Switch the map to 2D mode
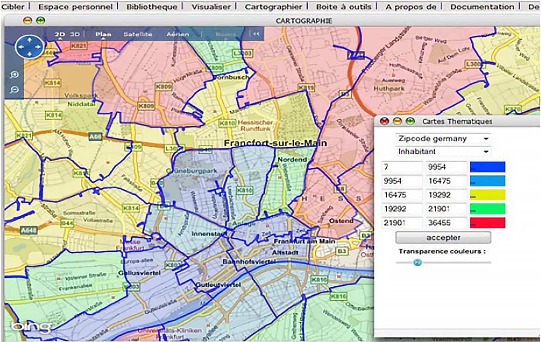The width and height of the screenshot is (541, 342). pyautogui.click(x=60, y=34)
